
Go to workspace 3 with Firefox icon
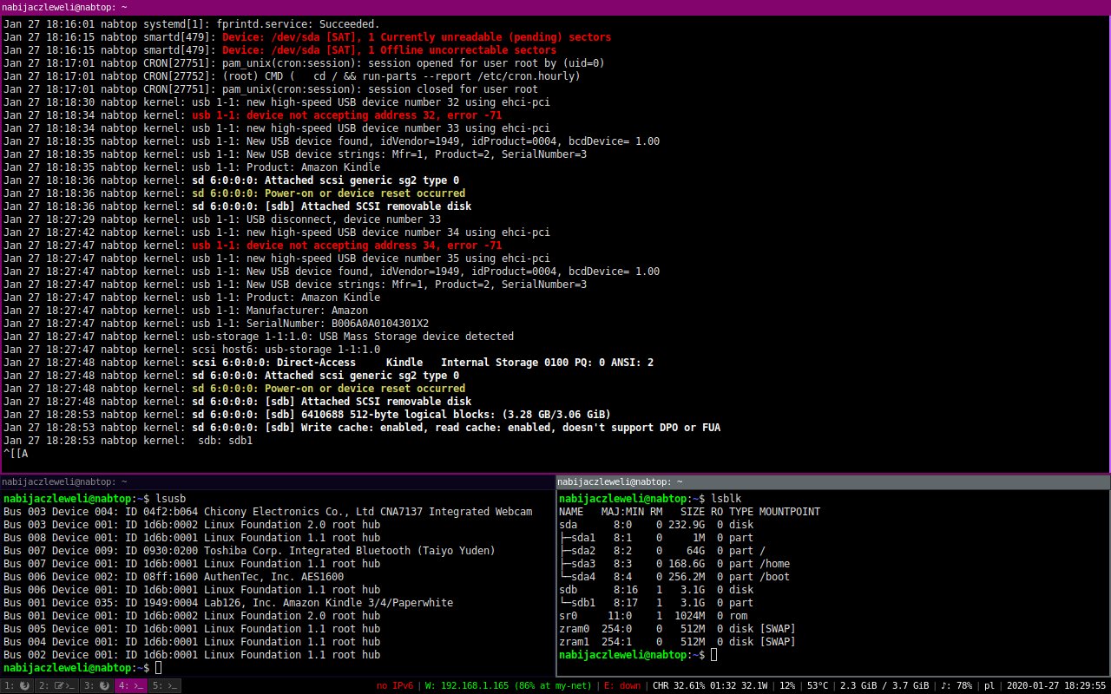(x=95, y=686)
